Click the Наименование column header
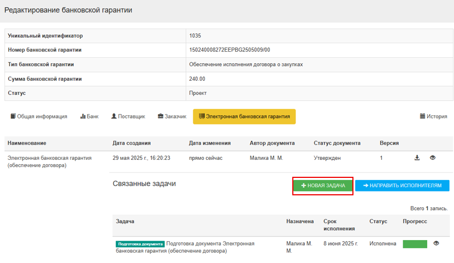The image size is (454, 263). click(x=26, y=143)
